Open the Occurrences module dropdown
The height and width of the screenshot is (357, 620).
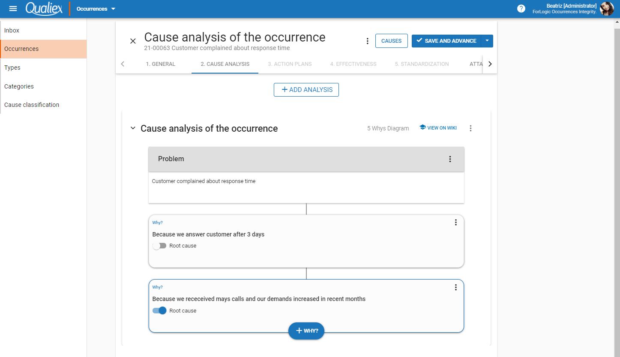96,9
